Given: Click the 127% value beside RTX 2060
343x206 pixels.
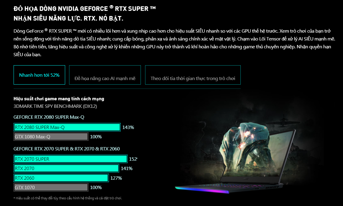Looking at the screenshot, I should click(x=116, y=178).
